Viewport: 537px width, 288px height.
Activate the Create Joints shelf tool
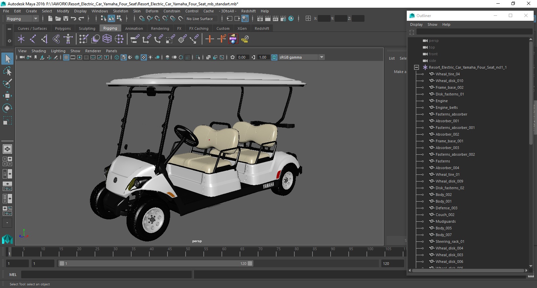click(x=33, y=39)
